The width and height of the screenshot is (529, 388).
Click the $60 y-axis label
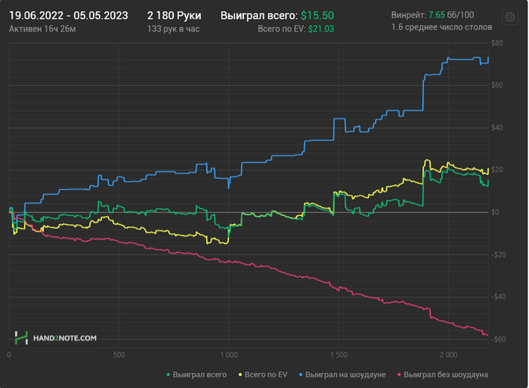[497, 85]
